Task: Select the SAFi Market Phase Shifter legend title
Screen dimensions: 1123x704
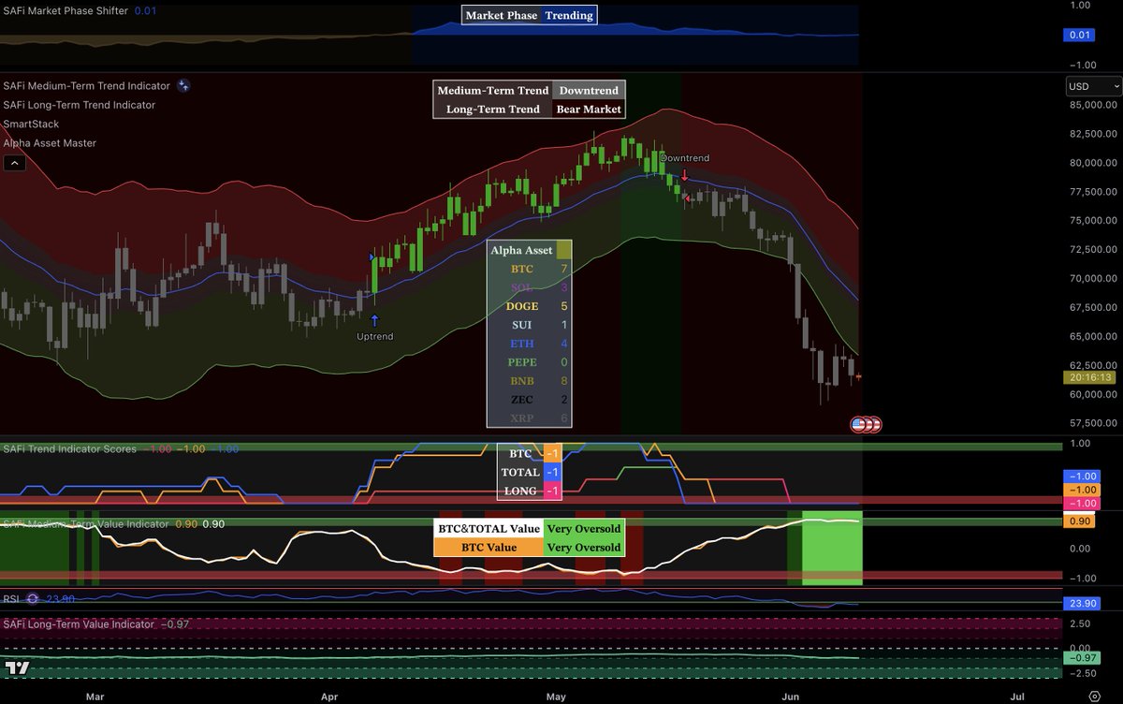Action: pyautogui.click(x=66, y=10)
